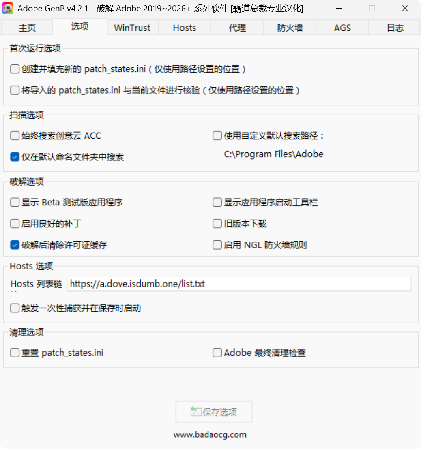Enable 启用 NGL 防火墙规则 checkbox
421x449 pixels.
click(x=217, y=245)
